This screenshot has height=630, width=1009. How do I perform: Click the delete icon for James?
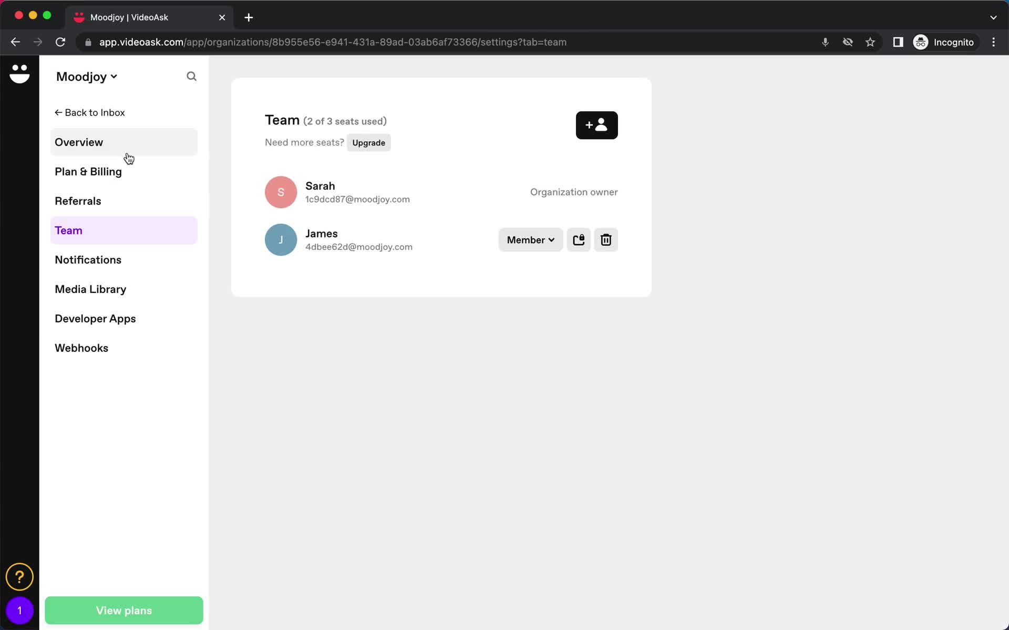coord(605,239)
